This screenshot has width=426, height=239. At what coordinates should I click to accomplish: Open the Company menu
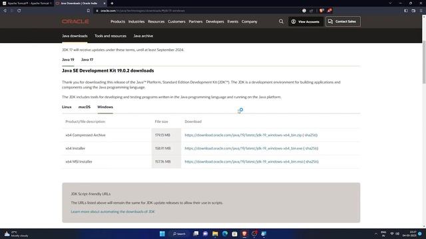coord(249,21)
